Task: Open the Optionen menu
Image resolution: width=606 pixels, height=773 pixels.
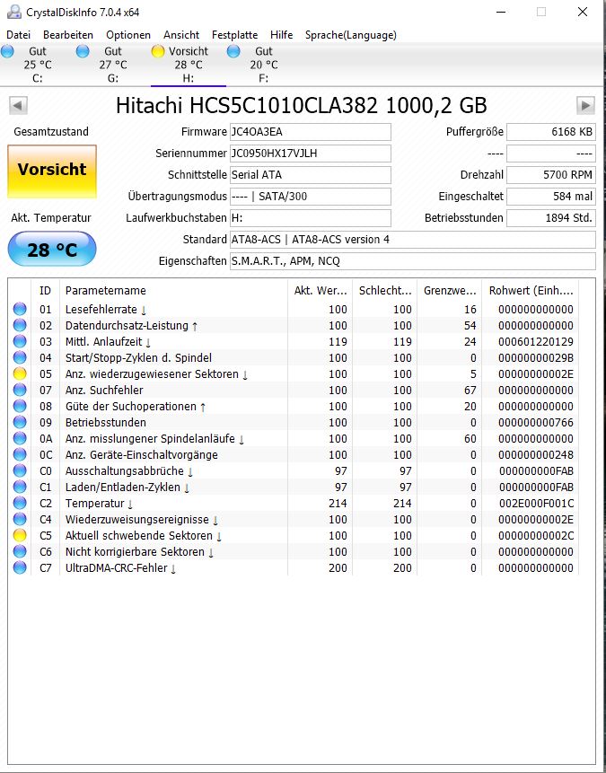Action: [x=128, y=35]
